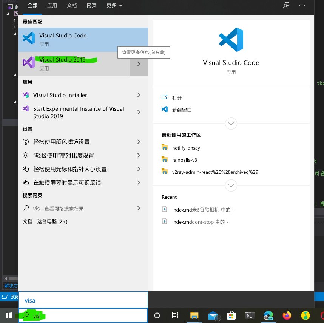
Task: Expand Start Experimental Instance chevron
Action: click(139, 112)
